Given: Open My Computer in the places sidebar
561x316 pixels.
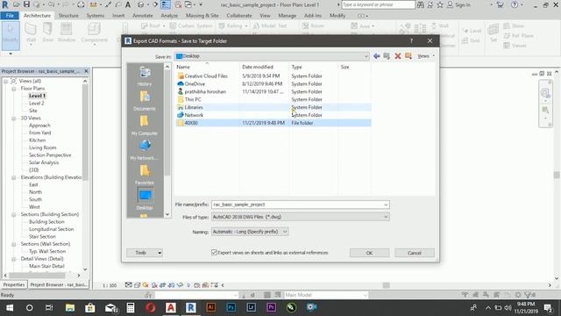Looking at the screenshot, I should [x=145, y=126].
